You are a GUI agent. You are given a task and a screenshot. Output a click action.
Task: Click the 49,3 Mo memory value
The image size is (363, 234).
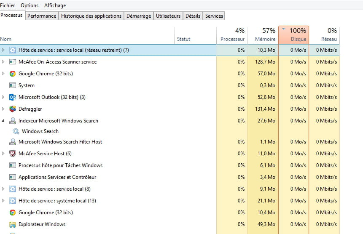click(x=266, y=224)
